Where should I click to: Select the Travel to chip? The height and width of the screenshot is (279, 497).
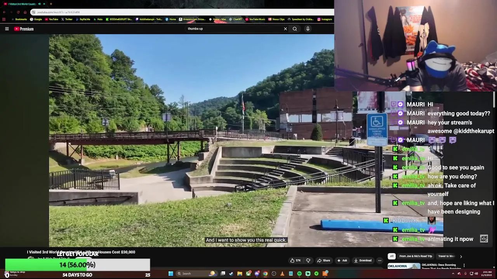coord(446,256)
